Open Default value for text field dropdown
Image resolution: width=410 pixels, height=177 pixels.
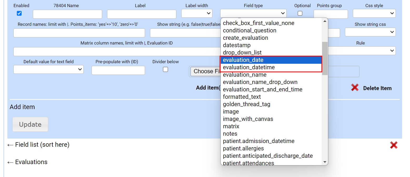(48, 70)
